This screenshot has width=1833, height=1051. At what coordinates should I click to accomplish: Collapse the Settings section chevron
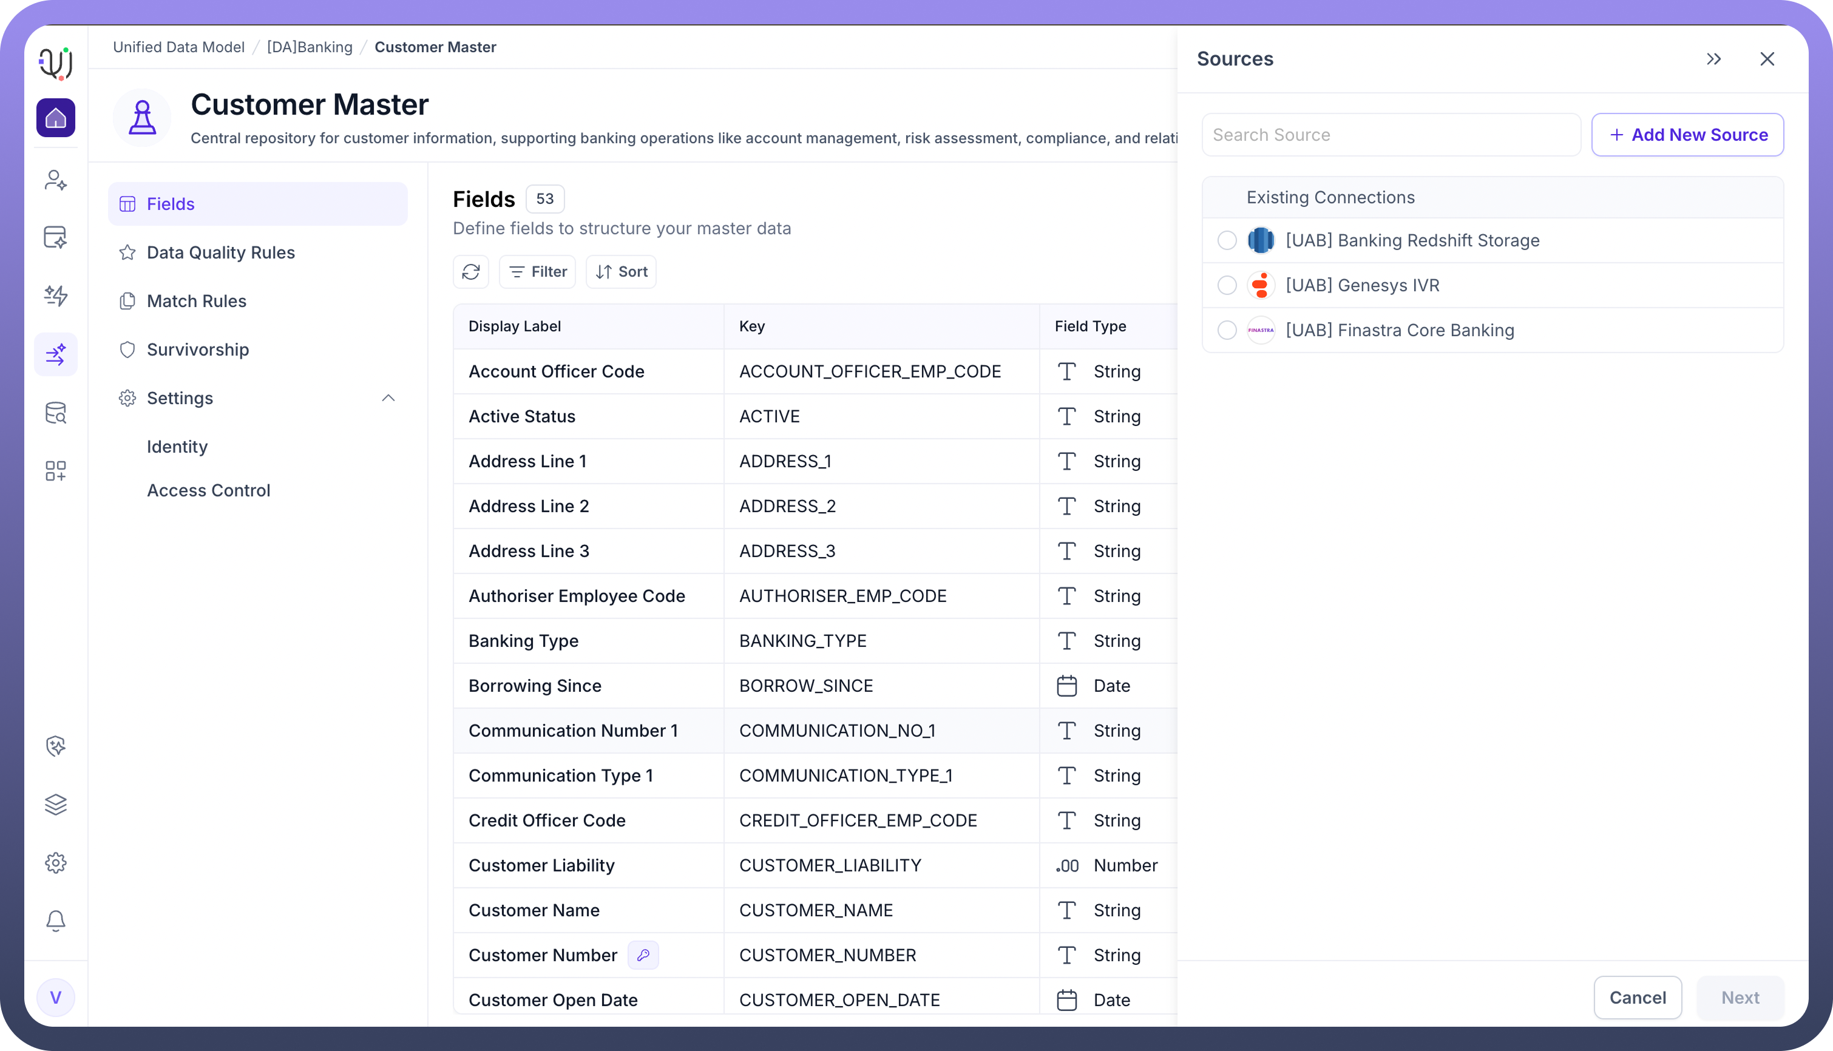pyautogui.click(x=388, y=397)
